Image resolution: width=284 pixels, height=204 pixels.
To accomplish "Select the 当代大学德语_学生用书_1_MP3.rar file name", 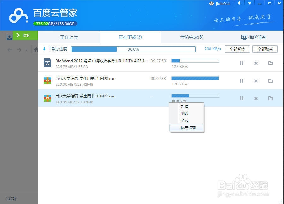I will (85, 96).
